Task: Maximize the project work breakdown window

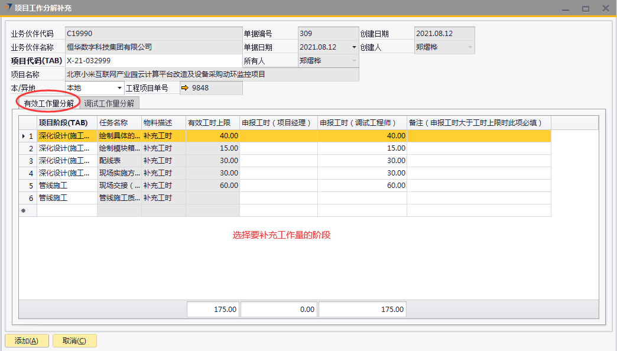Action: 585,9
